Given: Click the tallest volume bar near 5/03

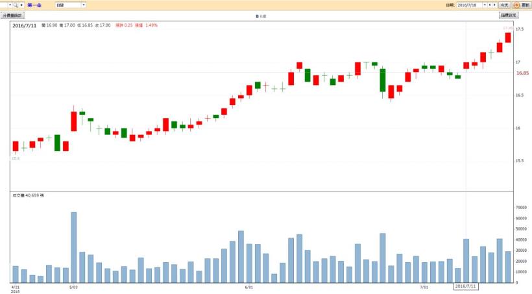Looking at the screenshot, I should 73,247.
